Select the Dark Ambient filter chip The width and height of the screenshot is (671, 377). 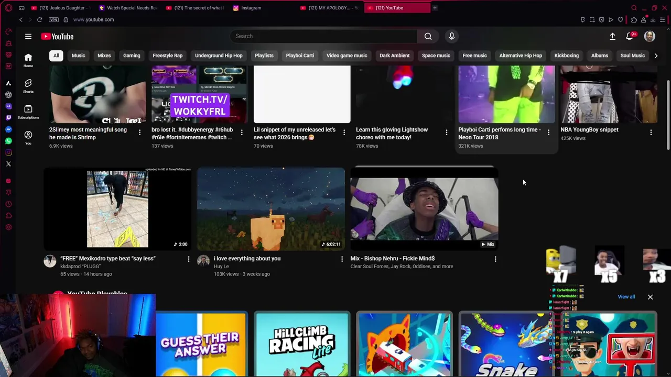click(394, 56)
